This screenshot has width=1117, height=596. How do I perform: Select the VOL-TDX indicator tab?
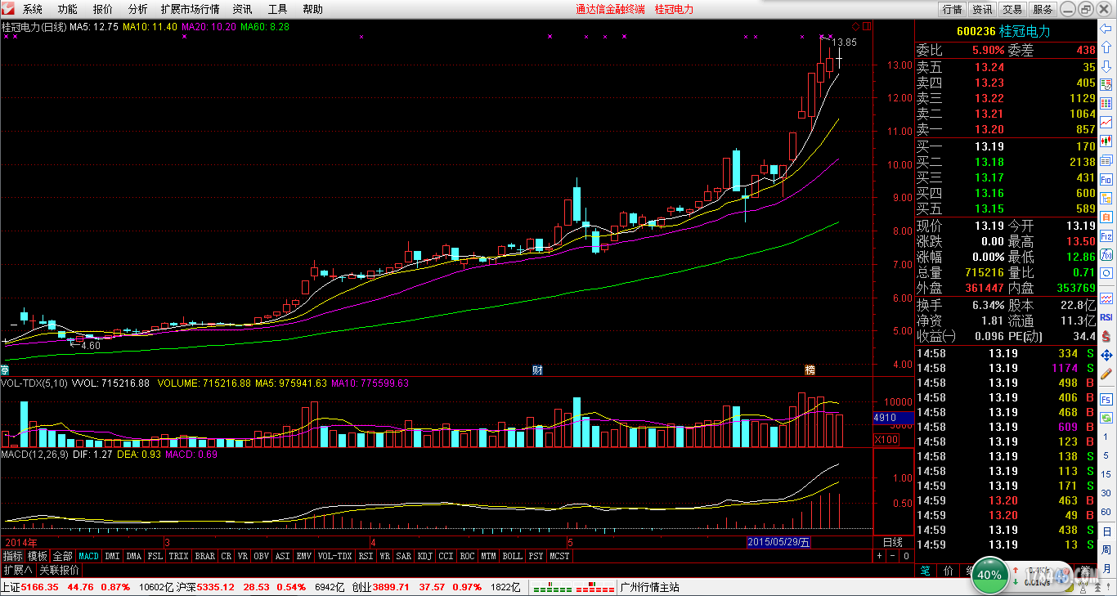335,556
